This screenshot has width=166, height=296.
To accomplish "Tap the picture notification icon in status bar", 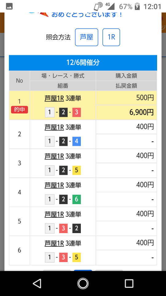I will pyautogui.click(x=9, y=7).
